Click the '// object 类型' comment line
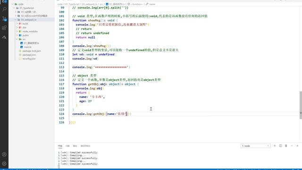This screenshot has width=302, height=170. click(84, 76)
